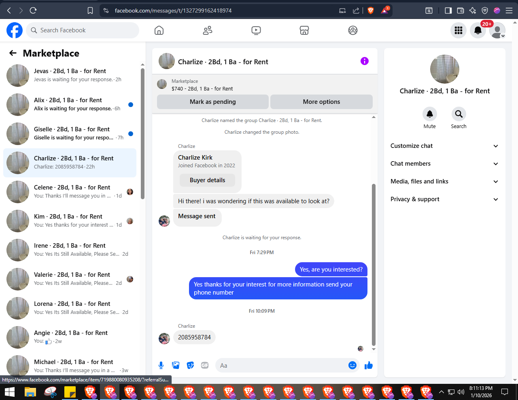Open Snipping Tool from taskbar
This screenshot has width=518, height=400.
click(50, 392)
